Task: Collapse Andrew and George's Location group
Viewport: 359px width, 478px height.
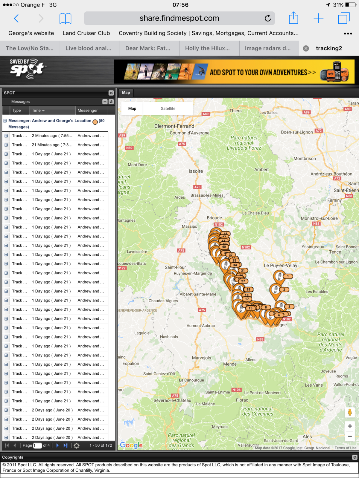Action: [5, 121]
